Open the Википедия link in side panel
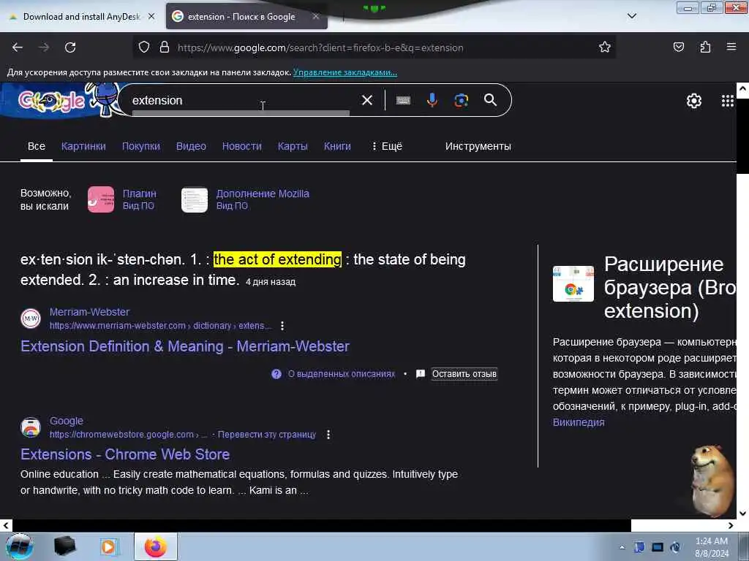This screenshot has width=749, height=561. (x=579, y=422)
